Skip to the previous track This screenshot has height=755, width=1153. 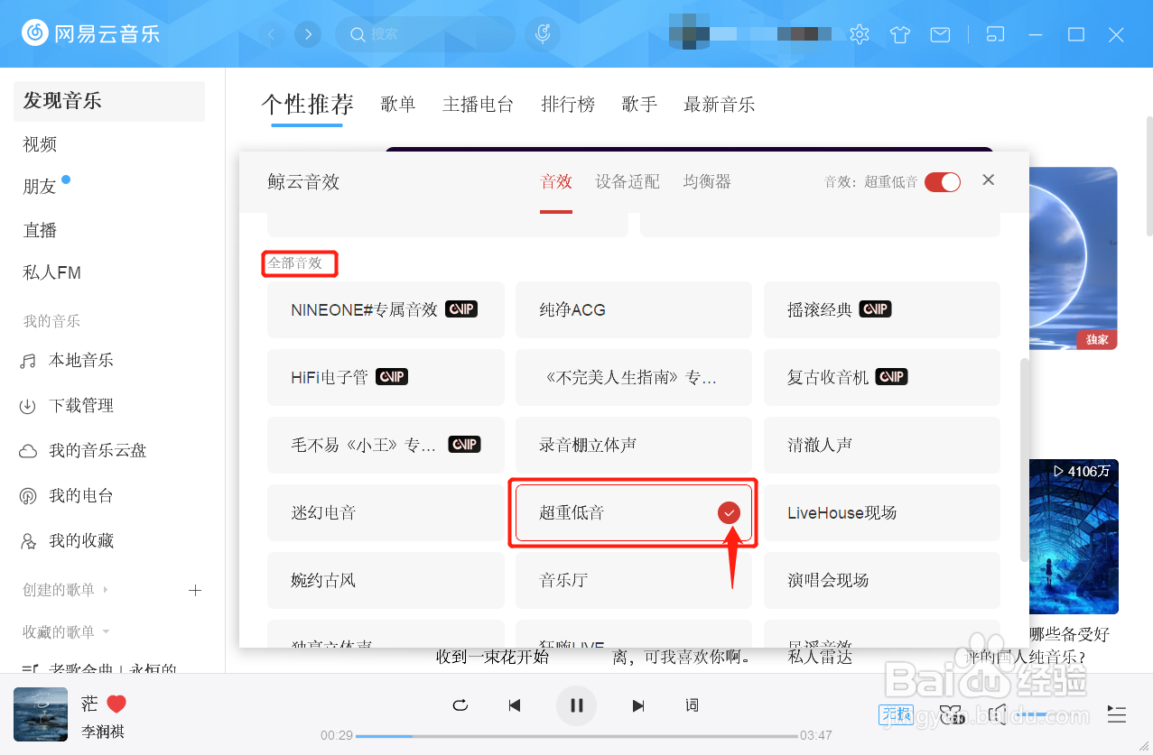coord(515,705)
